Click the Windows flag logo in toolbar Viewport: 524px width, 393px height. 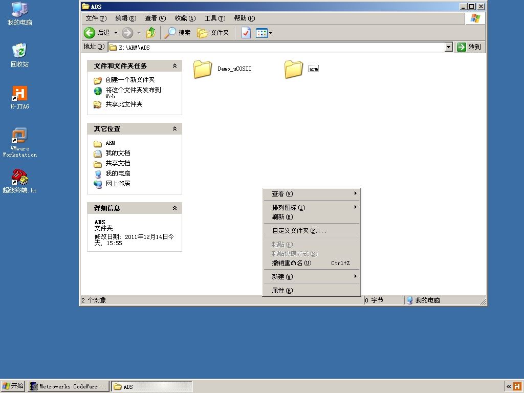tap(475, 18)
